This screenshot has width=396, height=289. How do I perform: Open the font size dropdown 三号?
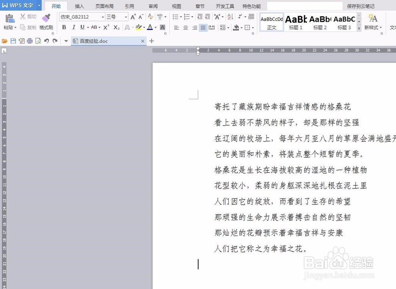click(126, 17)
